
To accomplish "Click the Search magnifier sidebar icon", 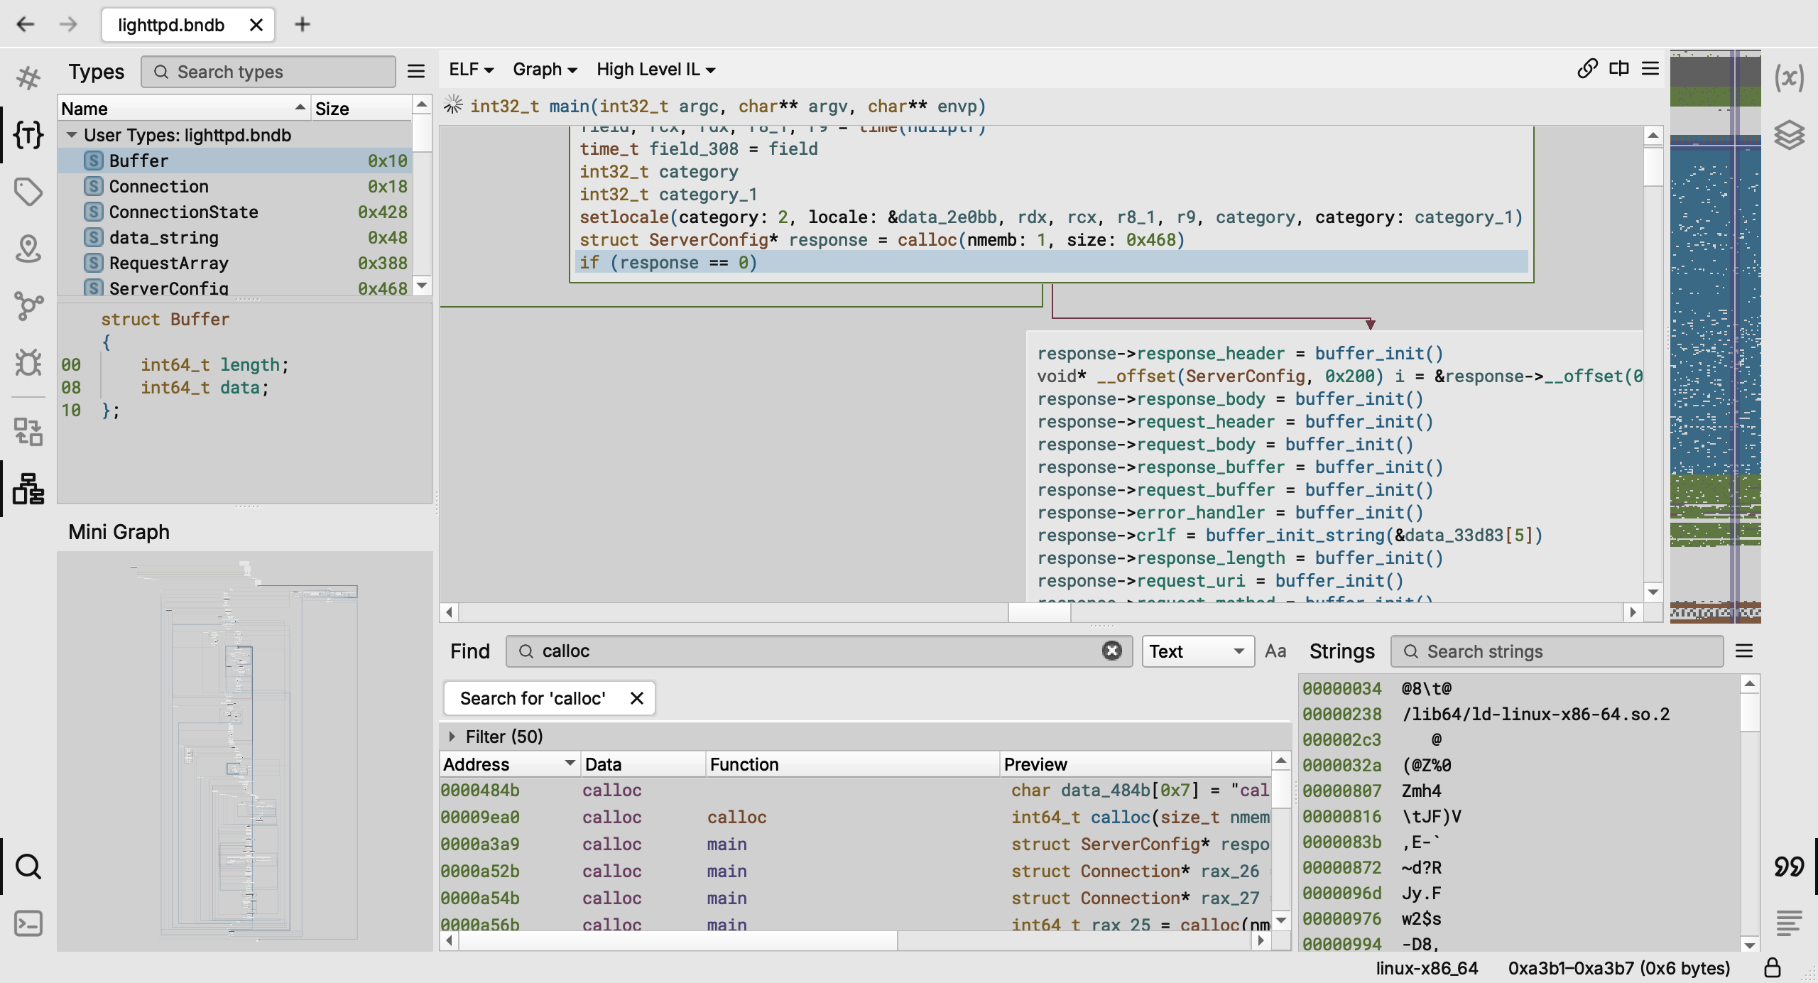I will coord(28,867).
